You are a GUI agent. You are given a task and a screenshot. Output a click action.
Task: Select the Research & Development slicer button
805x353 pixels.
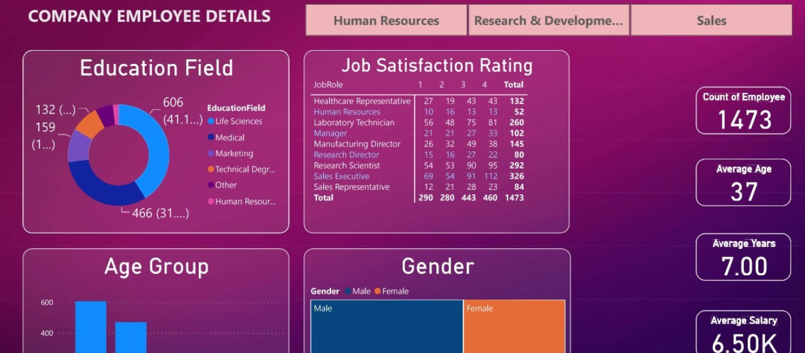click(x=549, y=20)
